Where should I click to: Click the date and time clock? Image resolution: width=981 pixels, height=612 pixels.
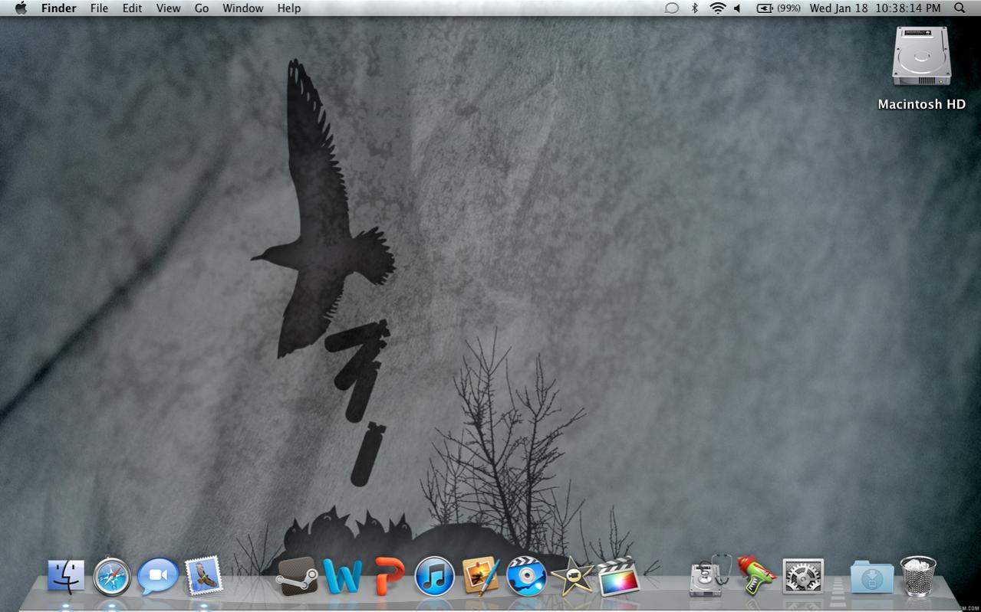coord(875,8)
